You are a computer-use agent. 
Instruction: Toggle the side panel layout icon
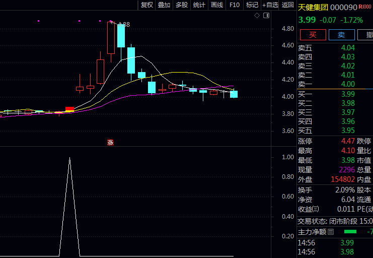click(x=266, y=16)
